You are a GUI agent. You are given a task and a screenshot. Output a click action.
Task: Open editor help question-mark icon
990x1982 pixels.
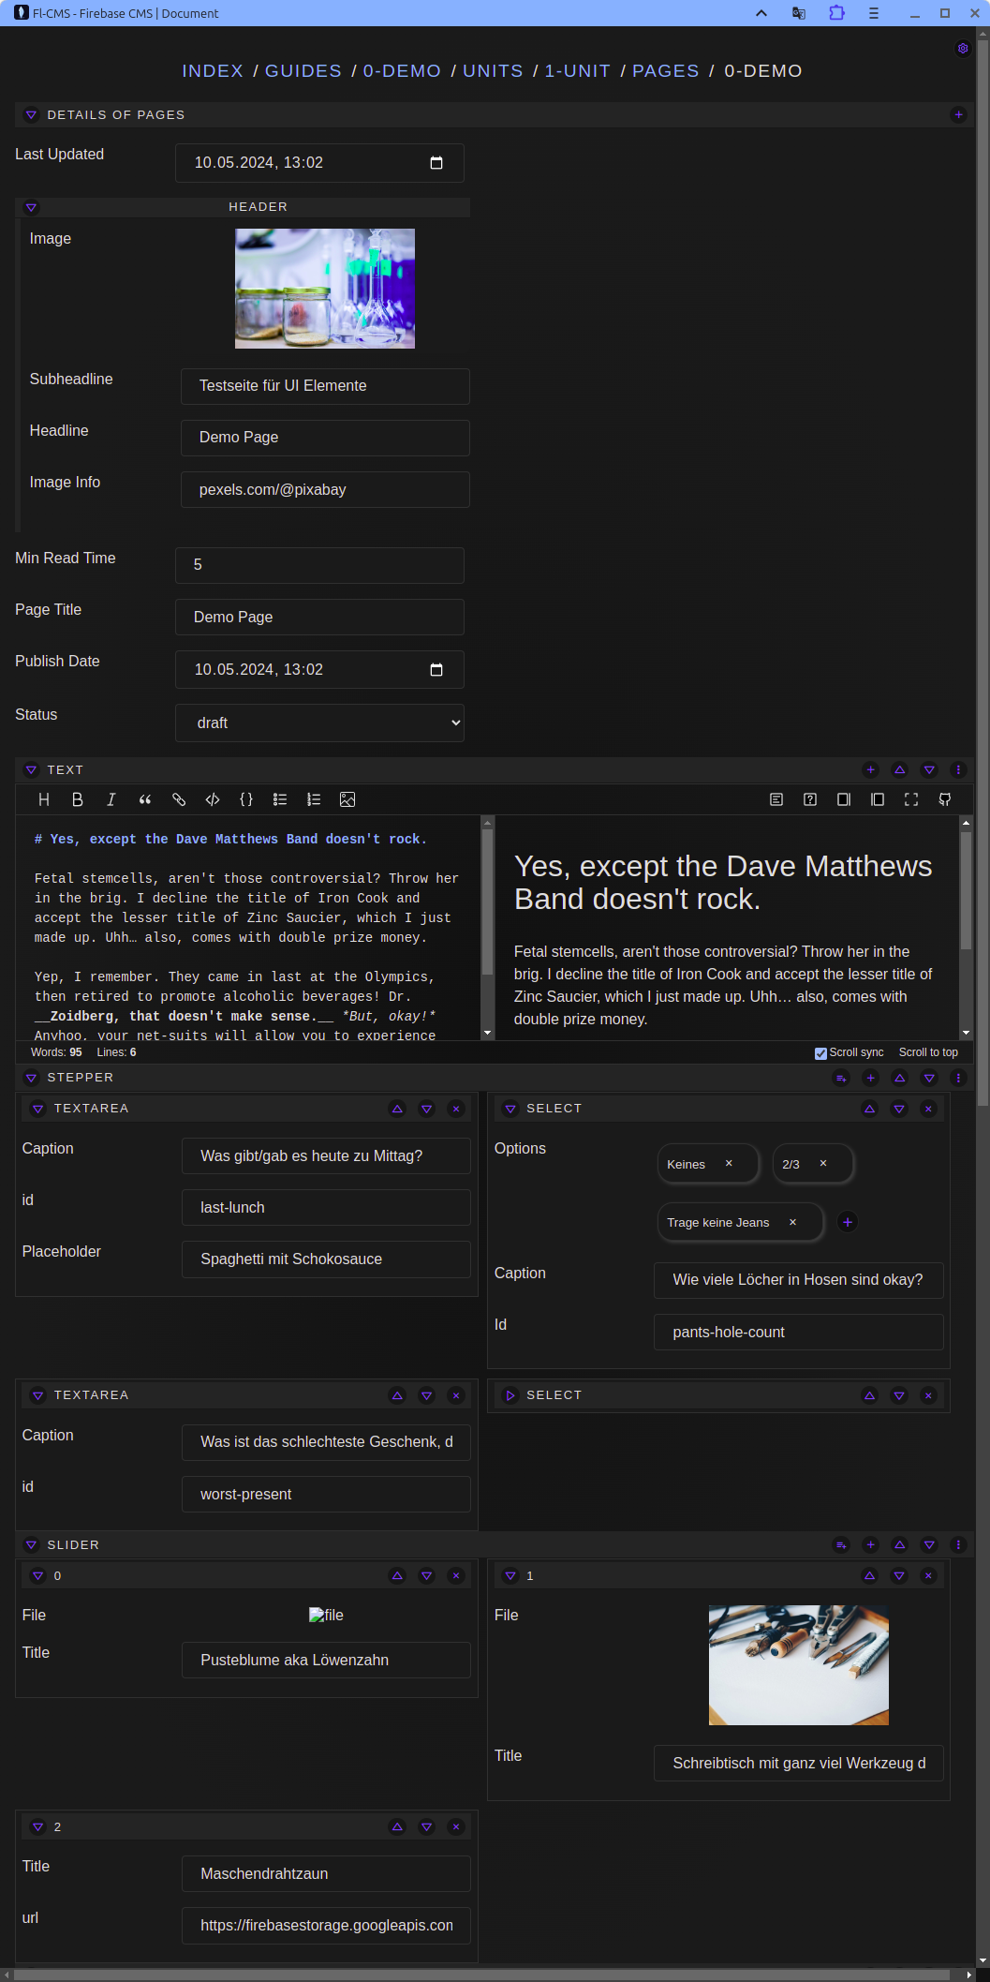[810, 799]
